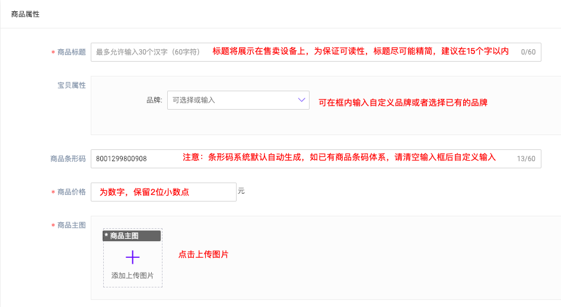Click the 商品主图 field label on the left
The height and width of the screenshot is (307, 561).
tap(72, 225)
